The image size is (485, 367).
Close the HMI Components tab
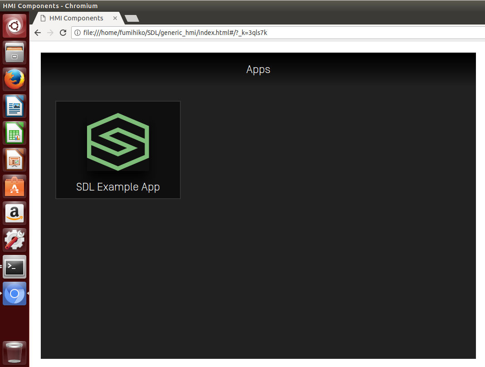pyautogui.click(x=115, y=18)
